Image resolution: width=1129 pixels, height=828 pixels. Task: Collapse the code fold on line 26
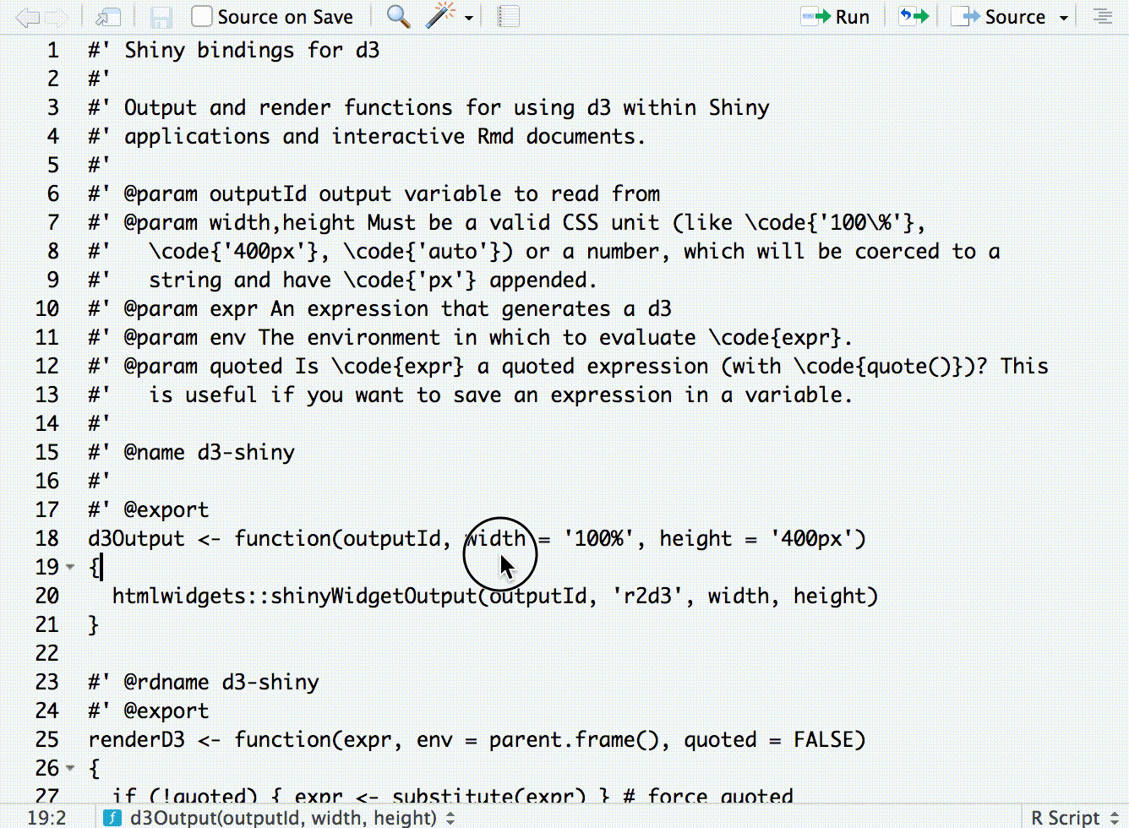pyautogui.click(x=69, y=769)
